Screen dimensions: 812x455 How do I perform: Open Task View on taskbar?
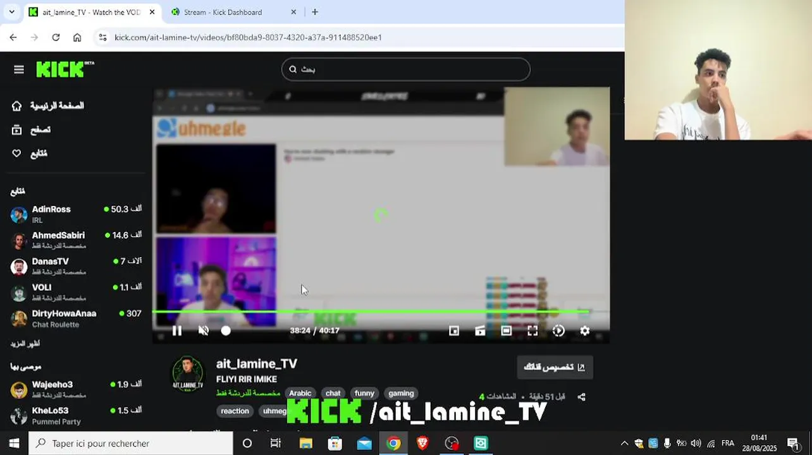click(x=276, y=443)
